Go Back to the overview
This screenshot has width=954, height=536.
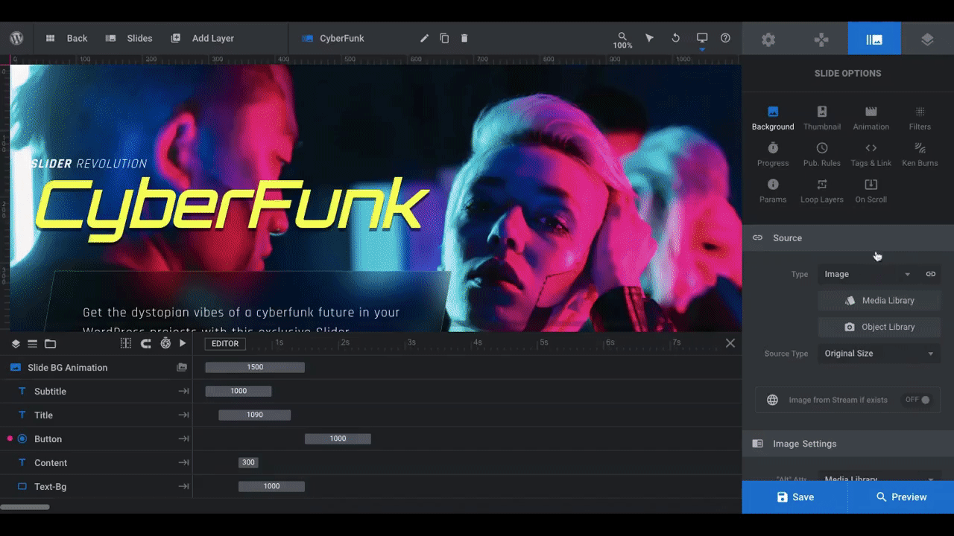[x=66, y=38]
